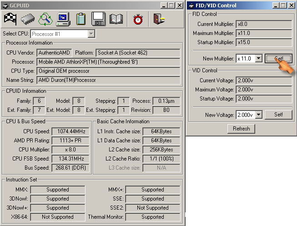Click the Refresh button

coord(241,129)
